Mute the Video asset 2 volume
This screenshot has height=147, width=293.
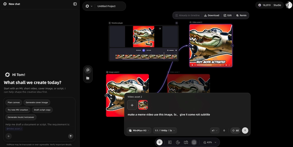point(223,65)
